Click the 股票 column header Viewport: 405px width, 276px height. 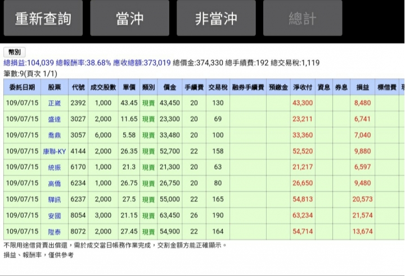[55, 87]
